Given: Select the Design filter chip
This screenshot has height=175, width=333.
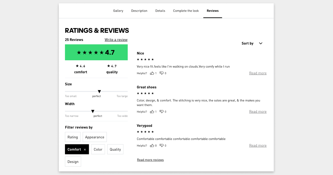Looking at the screenshot, I should tap(73, 162).
